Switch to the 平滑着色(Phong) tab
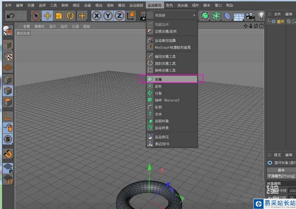The height and width of the screenshot is (209, 296). point(281,176)
